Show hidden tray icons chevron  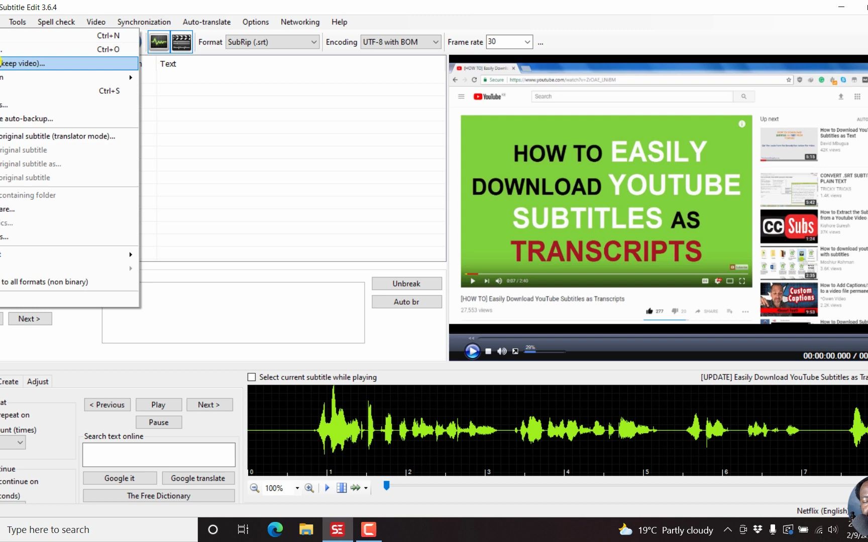[727, 529]
